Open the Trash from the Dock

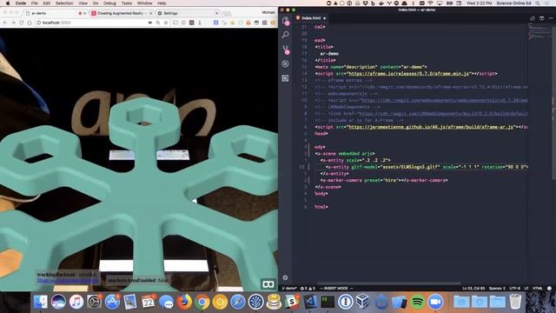(515, 302)
